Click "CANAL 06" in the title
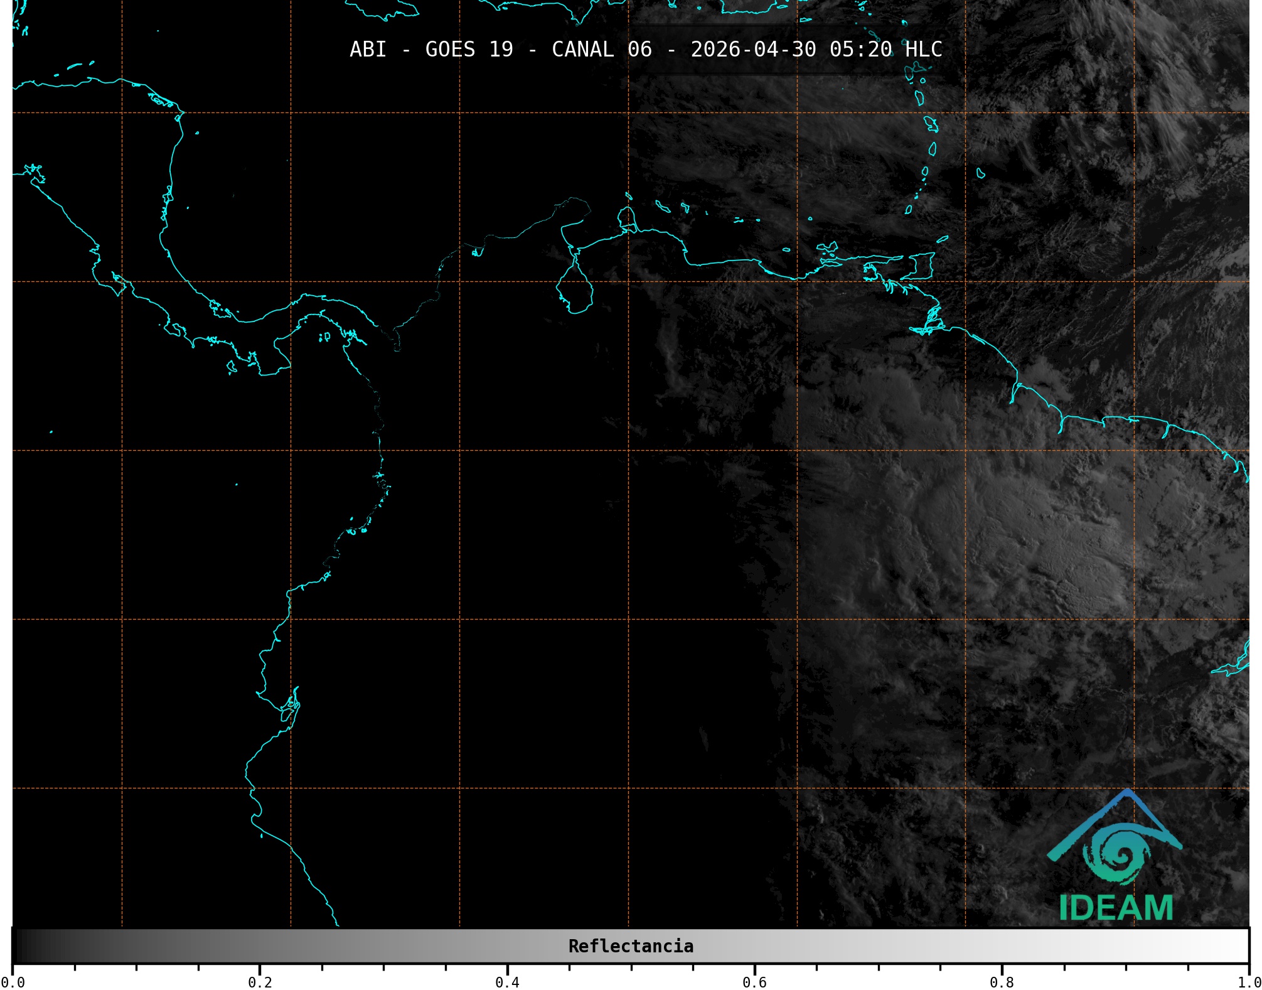 601,50
